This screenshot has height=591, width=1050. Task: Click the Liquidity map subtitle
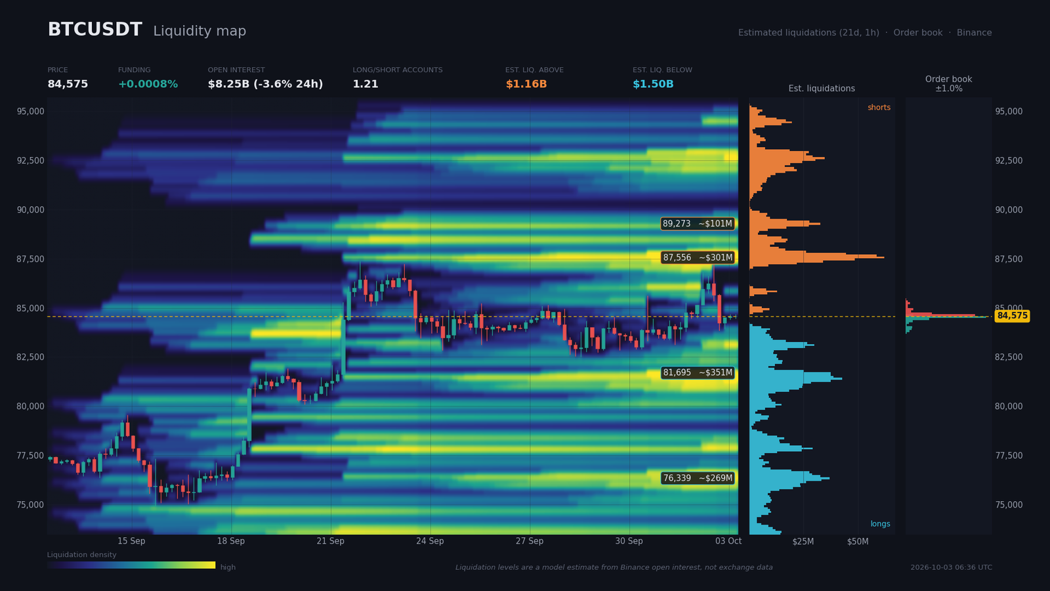pyautogui.click(x=199, y=32)
